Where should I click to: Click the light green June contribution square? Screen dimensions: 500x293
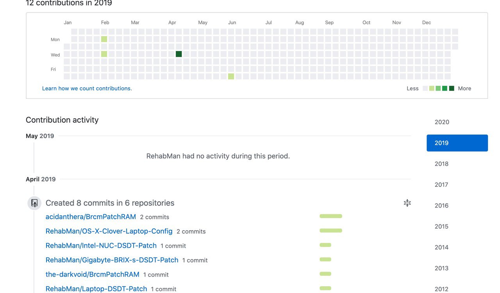tap(231, 76)
